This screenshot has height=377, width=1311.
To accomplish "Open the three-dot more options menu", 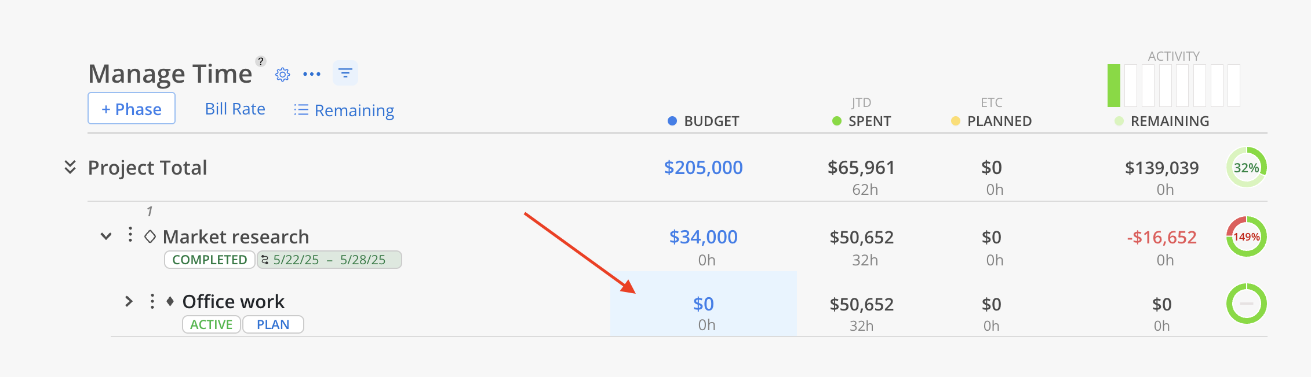I will pos(312,74).
